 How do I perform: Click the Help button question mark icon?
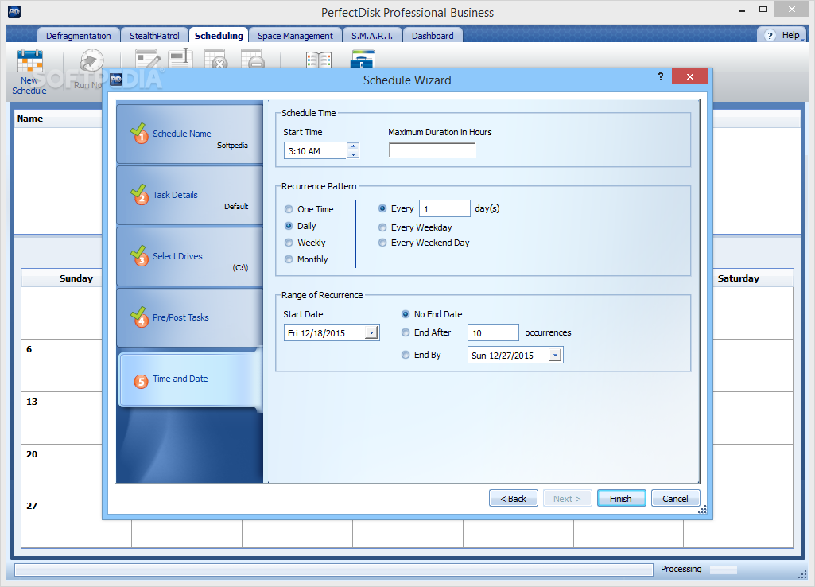click(x=770, y=35)
